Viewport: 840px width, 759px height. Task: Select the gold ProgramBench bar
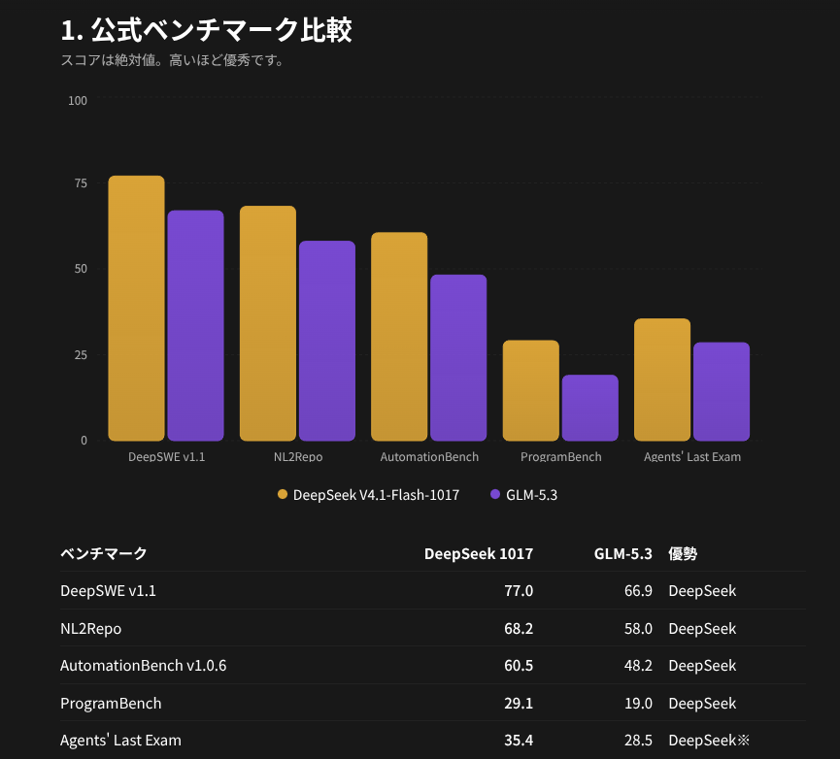pyautogui.click(x=531, y=391)
